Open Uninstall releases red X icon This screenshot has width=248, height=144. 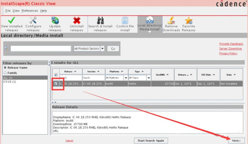click(x=77, y=21)
